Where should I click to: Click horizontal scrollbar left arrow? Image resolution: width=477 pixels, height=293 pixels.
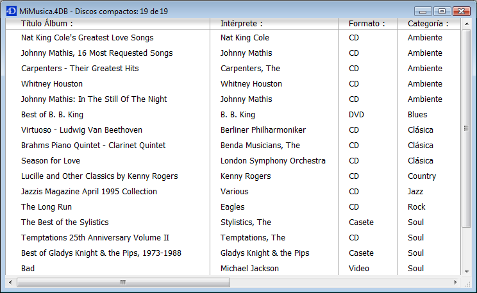pos(11,282)
